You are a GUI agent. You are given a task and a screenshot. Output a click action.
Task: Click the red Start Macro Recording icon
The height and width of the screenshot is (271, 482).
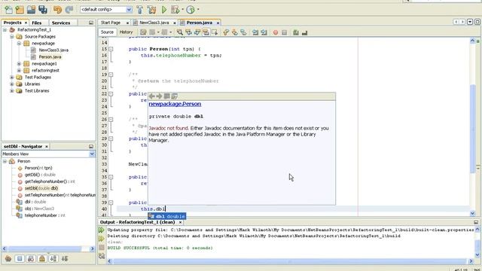click(276, 32)
